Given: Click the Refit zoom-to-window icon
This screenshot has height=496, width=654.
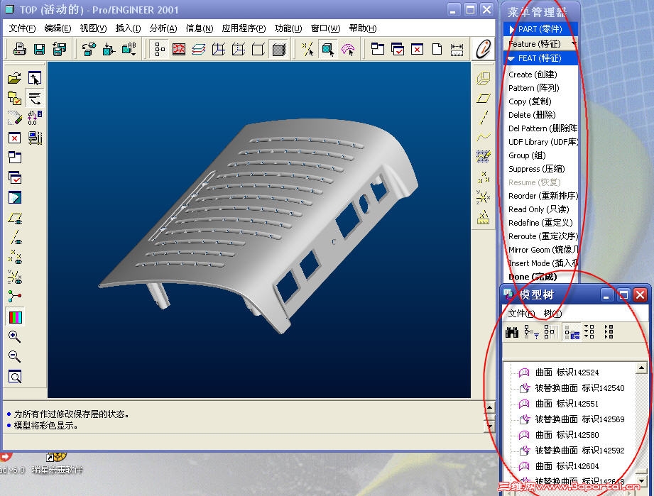Looking at the screenshot, I should [x=15, y=377].
